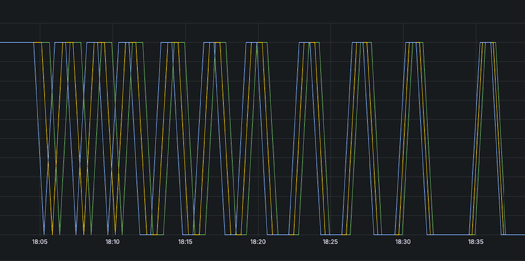Click the peak plateau between 18:25 and 18:30
This screenshot has width=525, height=261.
[x=361, y=42]
